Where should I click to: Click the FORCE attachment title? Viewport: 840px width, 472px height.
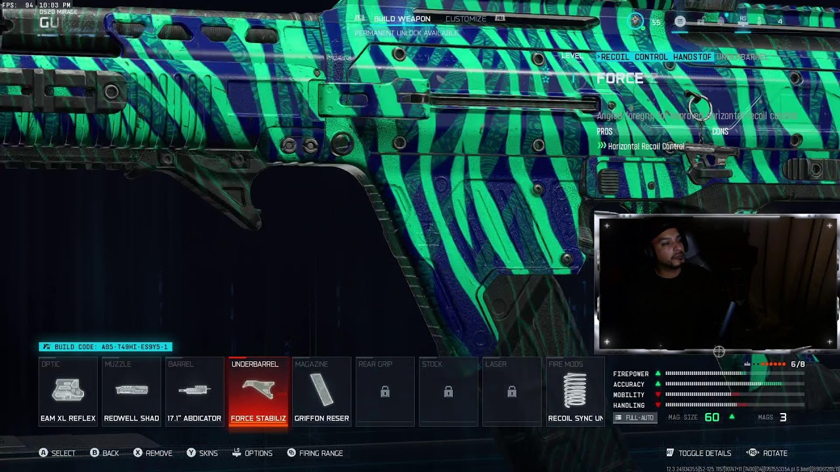[620, 79]
